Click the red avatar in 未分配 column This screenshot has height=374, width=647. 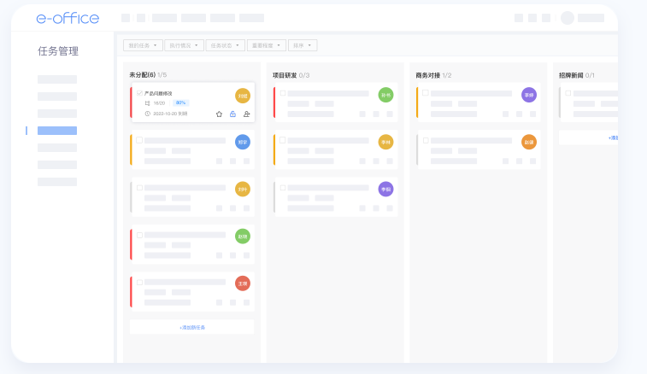(x=243, y=283)
